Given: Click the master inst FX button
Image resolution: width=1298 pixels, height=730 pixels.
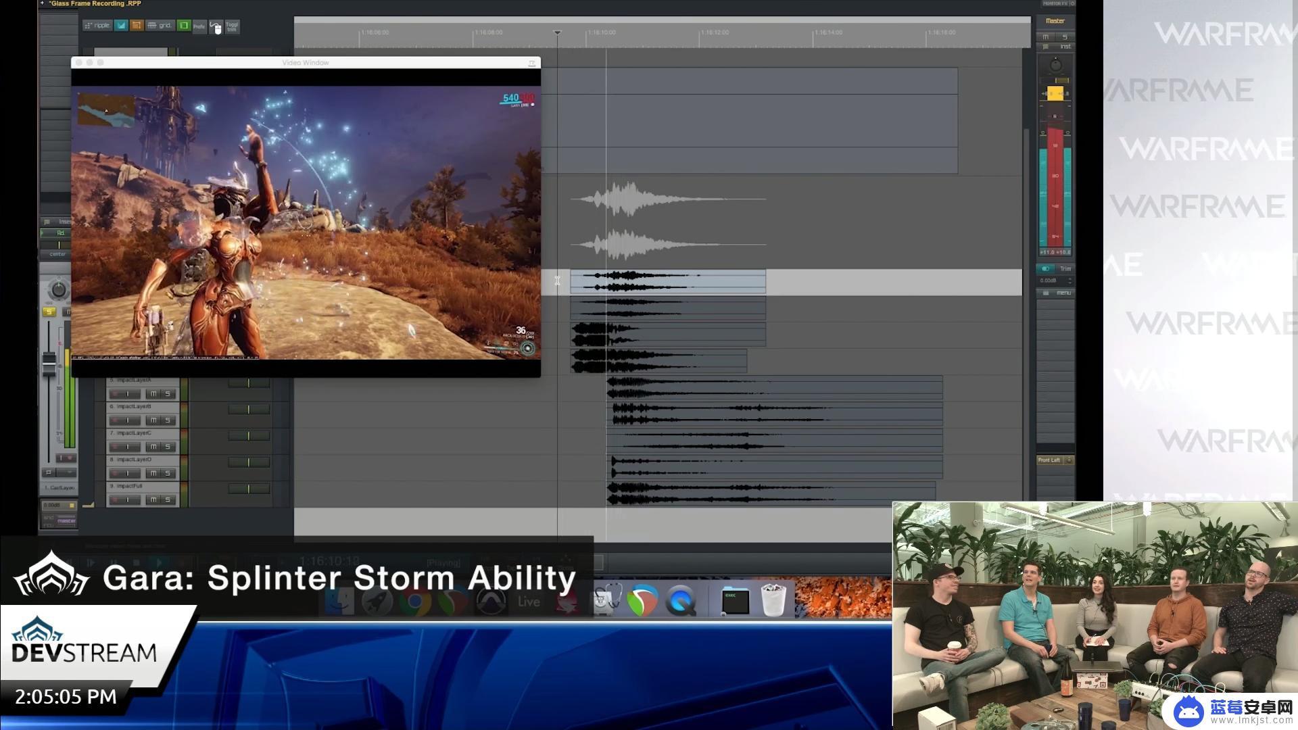Looking at the screenshot, I should 1065,47.
